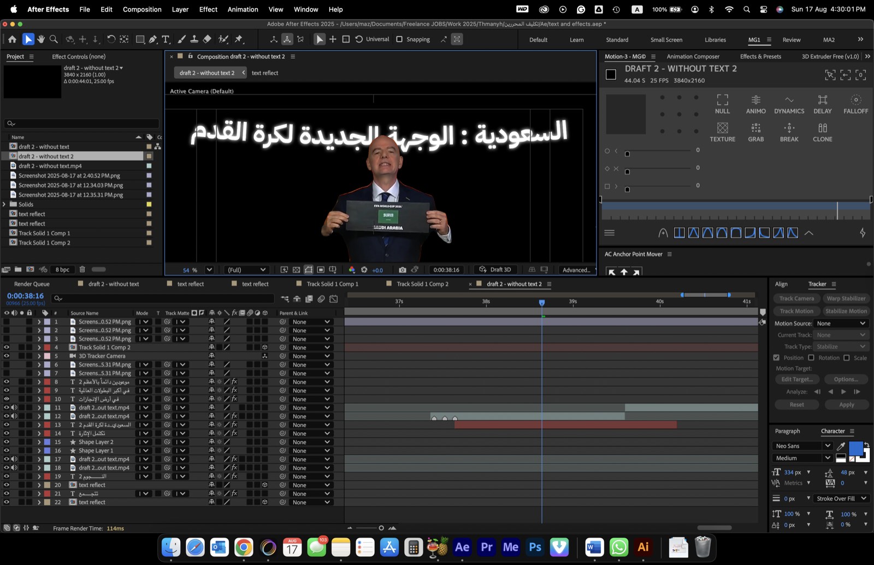This screenshot has height=565, width=874.
Task: Open the Stroke Over Fill dropdown
Action: tap(841, 498)
